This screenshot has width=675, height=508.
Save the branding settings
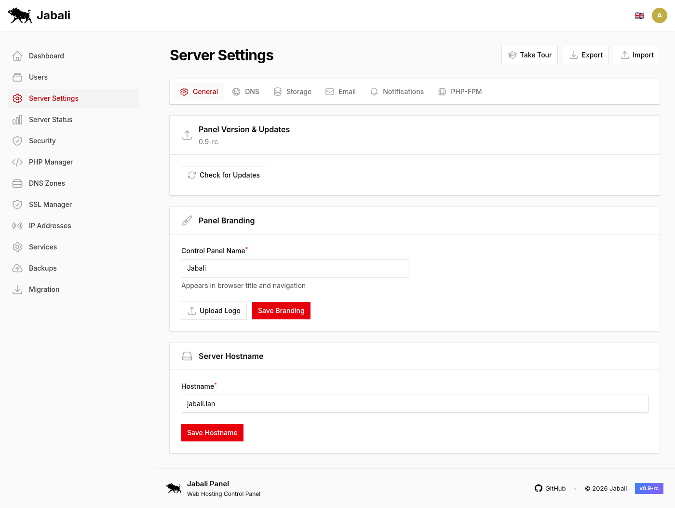click(x=281, y=310)
